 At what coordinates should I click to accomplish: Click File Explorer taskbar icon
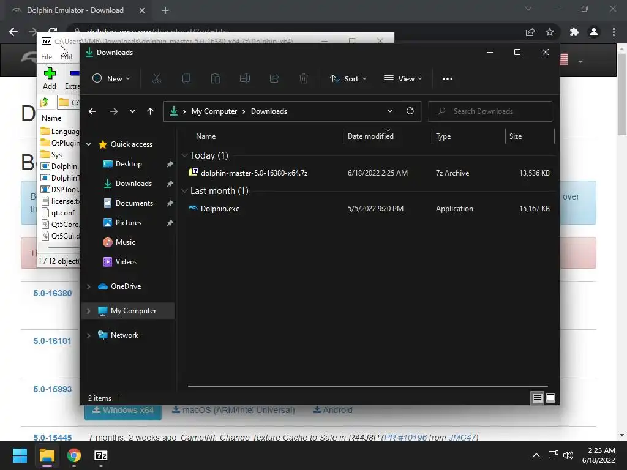click(47, 455)
